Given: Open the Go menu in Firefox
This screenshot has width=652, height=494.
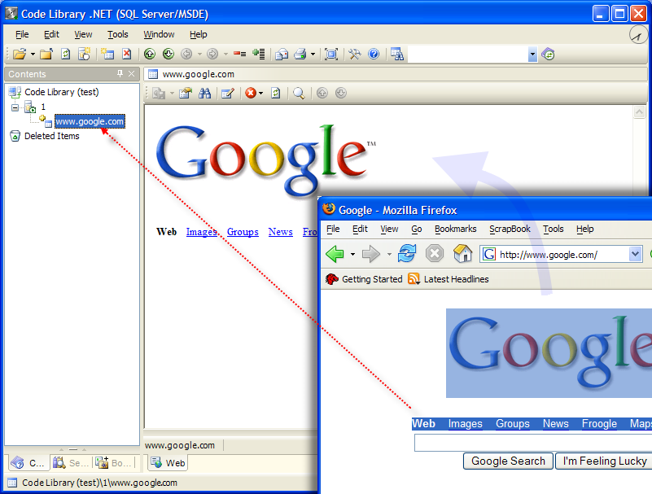Looking at the screenshot, I should pos(417,229).
